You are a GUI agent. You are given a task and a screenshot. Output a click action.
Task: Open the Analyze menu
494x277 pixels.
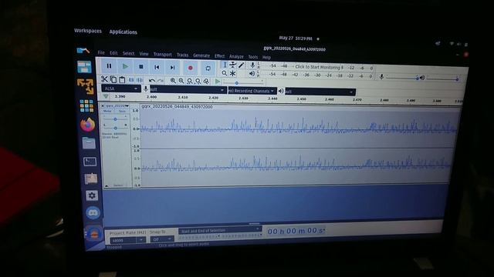[236, 56]
